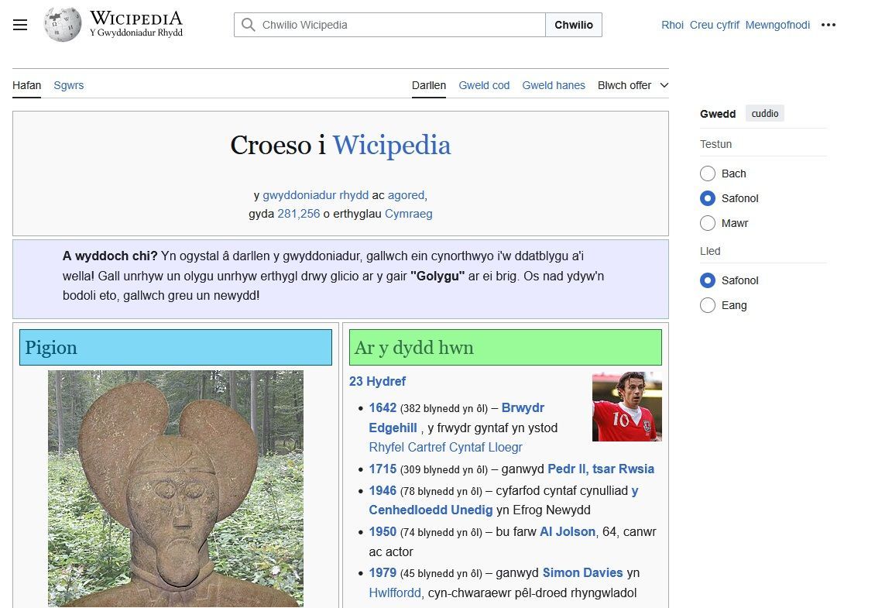Viewport: 892px width, 608px height.
Task: Open the Brwydr Edgehill link
Action: pyautogui.click(x=456, y=418)
